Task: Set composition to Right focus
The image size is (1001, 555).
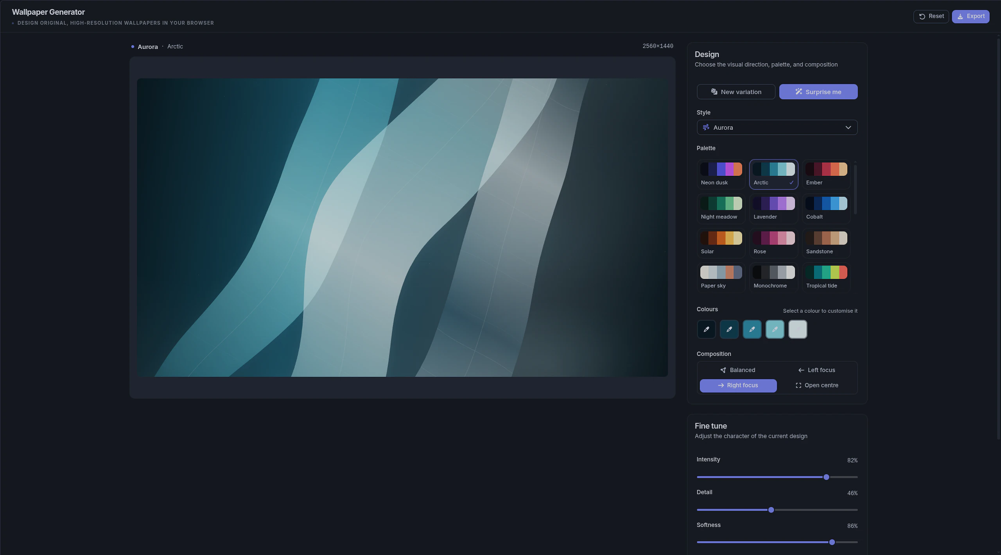Action: (x=738, y=385)
